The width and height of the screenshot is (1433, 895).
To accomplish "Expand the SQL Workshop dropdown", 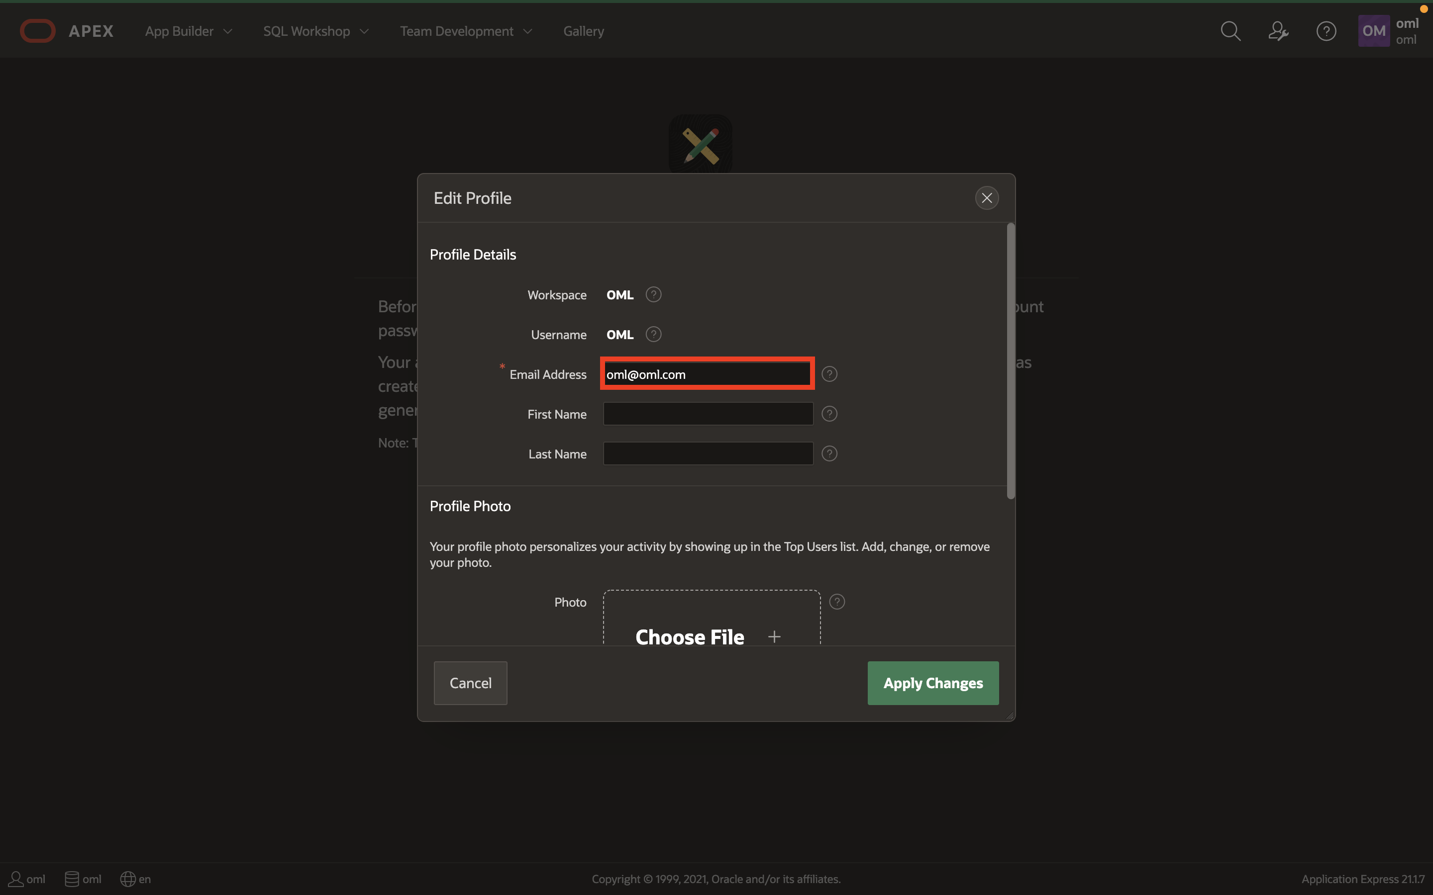I will point(315,31).
